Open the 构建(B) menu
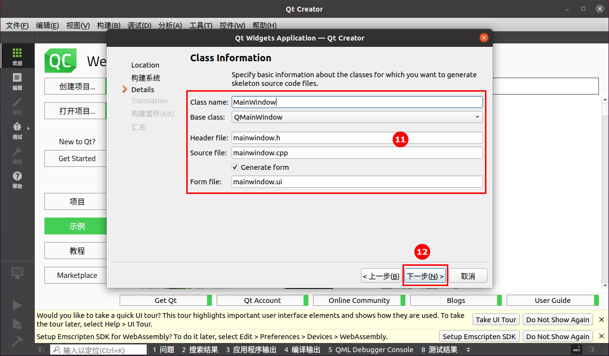 pyautogui.click(x=109, y=26)
